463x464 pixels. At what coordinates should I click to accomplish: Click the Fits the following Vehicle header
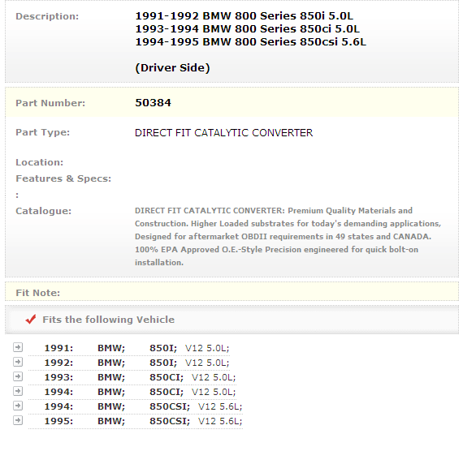tap(108, 320)
